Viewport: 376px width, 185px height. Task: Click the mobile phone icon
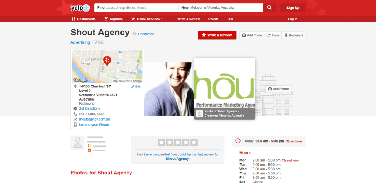coord(75,125)
